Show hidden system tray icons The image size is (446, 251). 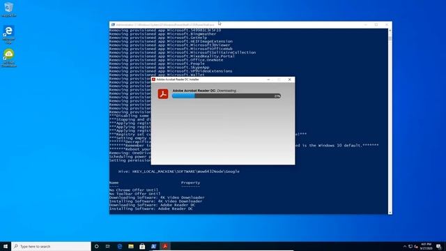pos(405,246)
